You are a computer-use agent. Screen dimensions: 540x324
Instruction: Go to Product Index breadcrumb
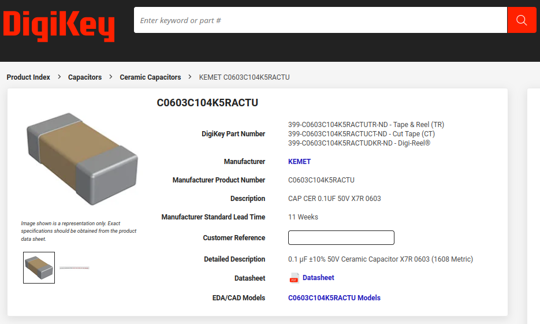tap(28, 77)
